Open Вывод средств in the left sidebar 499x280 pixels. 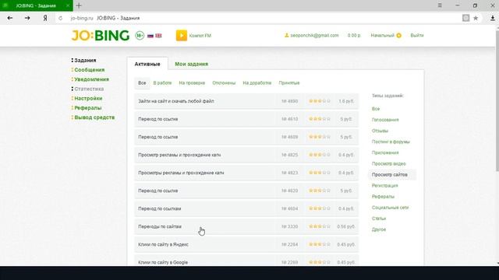(94, 117)
